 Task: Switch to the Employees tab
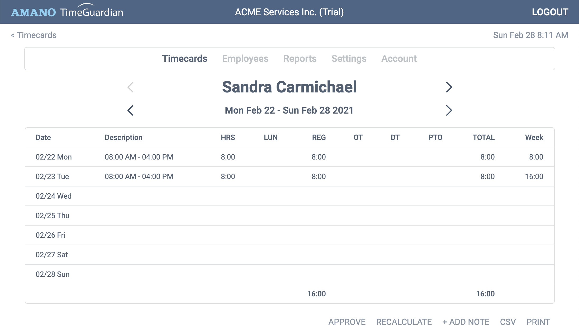click(245, 59)
